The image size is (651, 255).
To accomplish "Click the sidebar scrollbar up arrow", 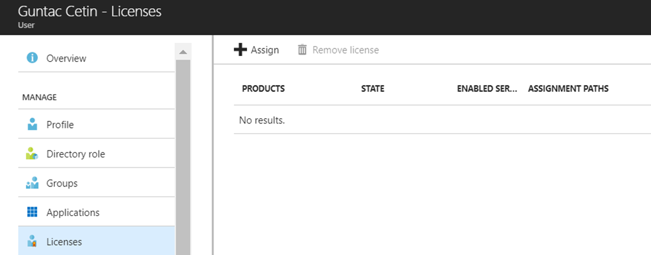I will [183, 52].
